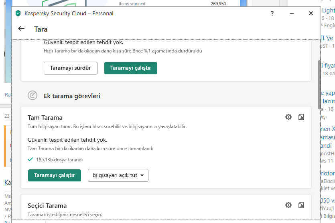Close the Kaspersky Security Cloud window

[x=311, y=13]
